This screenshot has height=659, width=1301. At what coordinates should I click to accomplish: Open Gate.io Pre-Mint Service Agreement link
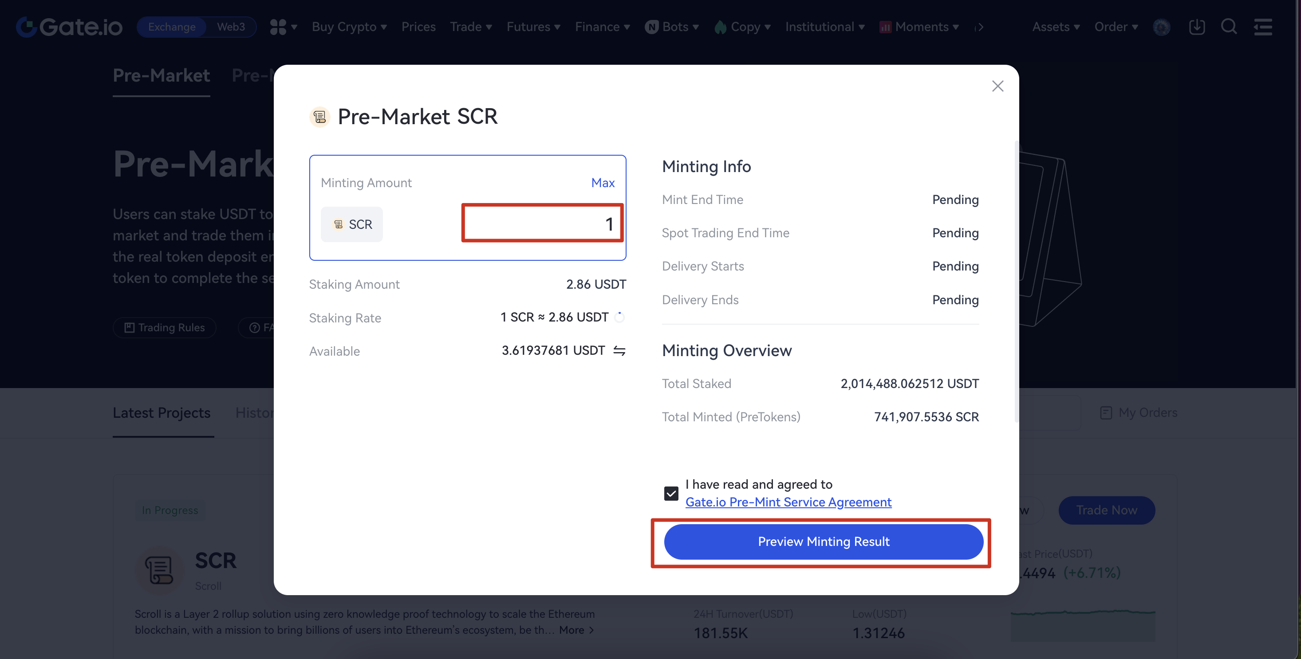click(x=788, y=502)
